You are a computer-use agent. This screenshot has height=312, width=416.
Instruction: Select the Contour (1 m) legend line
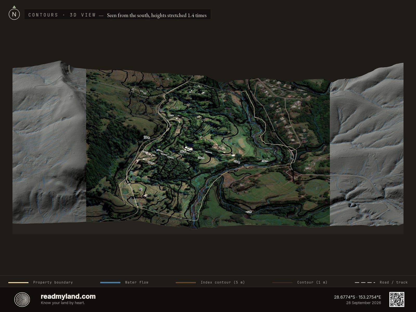point(282,282)
